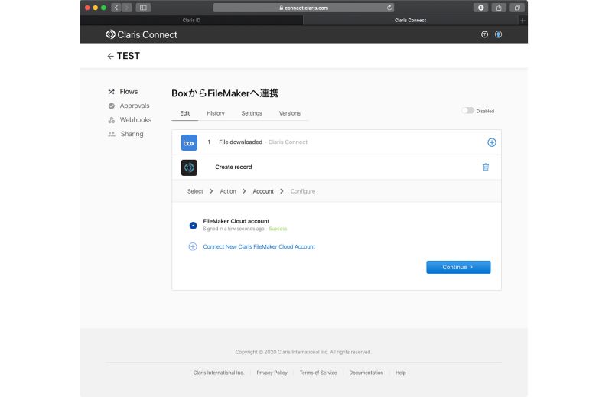Screen dimensions: 612x397
Task: Click the Box app icon in step 1
Action: click(189, 142)
